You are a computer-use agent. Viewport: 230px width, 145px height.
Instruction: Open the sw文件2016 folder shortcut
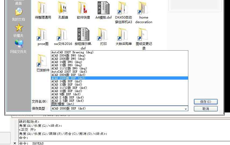tap(63, 34)
